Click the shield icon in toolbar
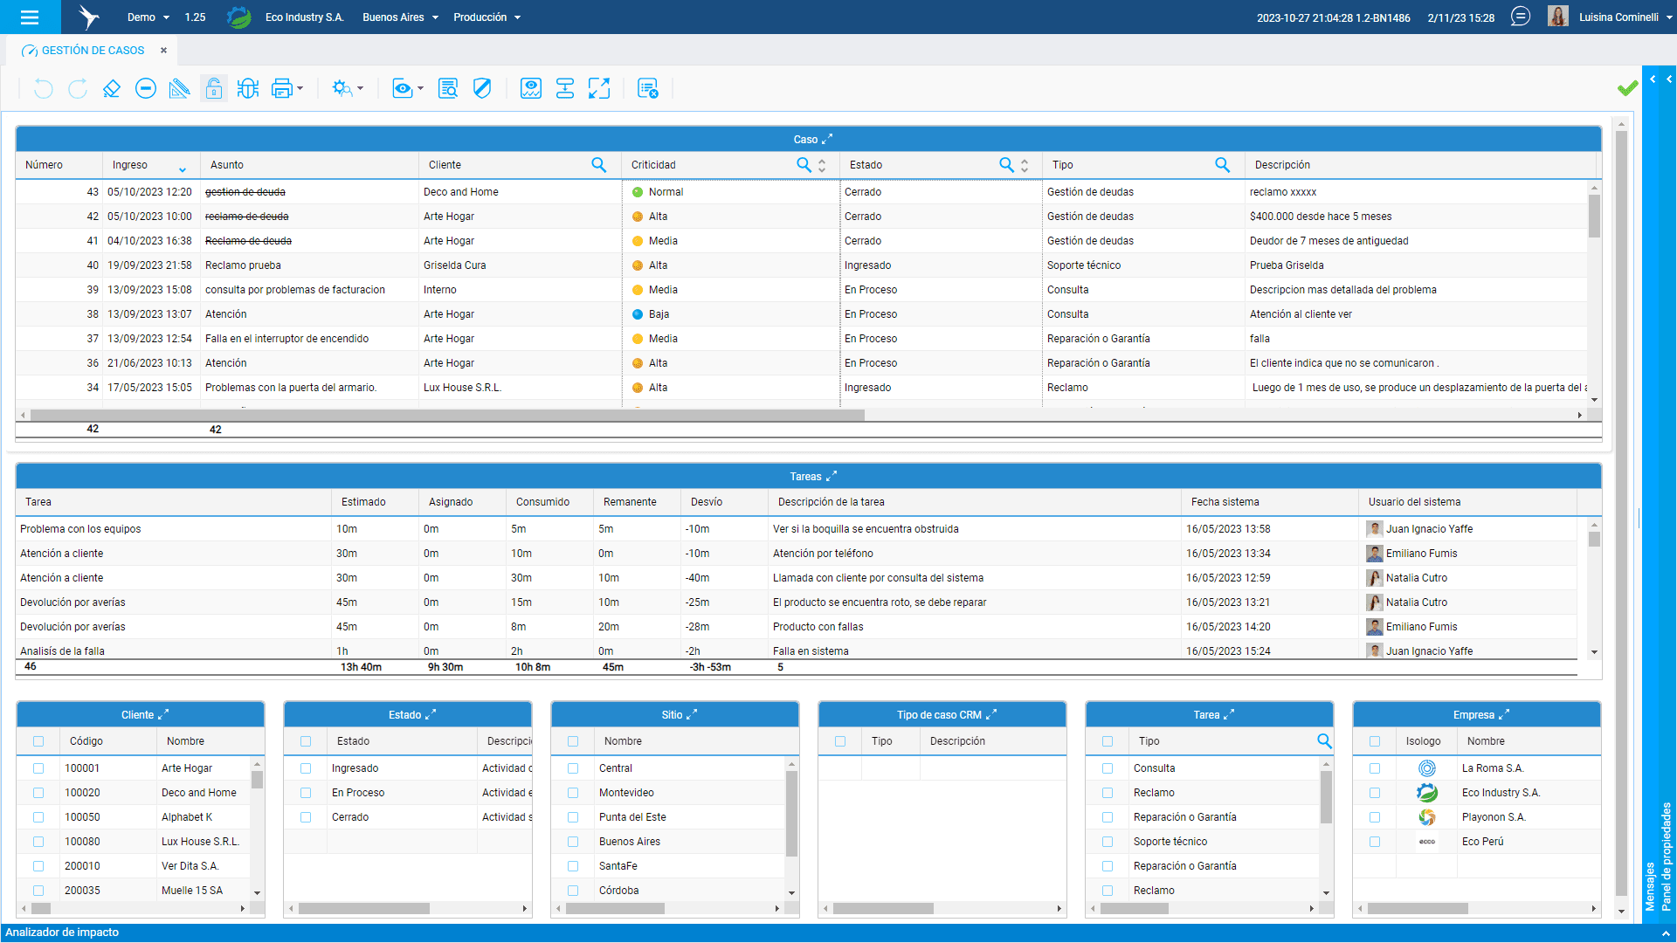 482,88
